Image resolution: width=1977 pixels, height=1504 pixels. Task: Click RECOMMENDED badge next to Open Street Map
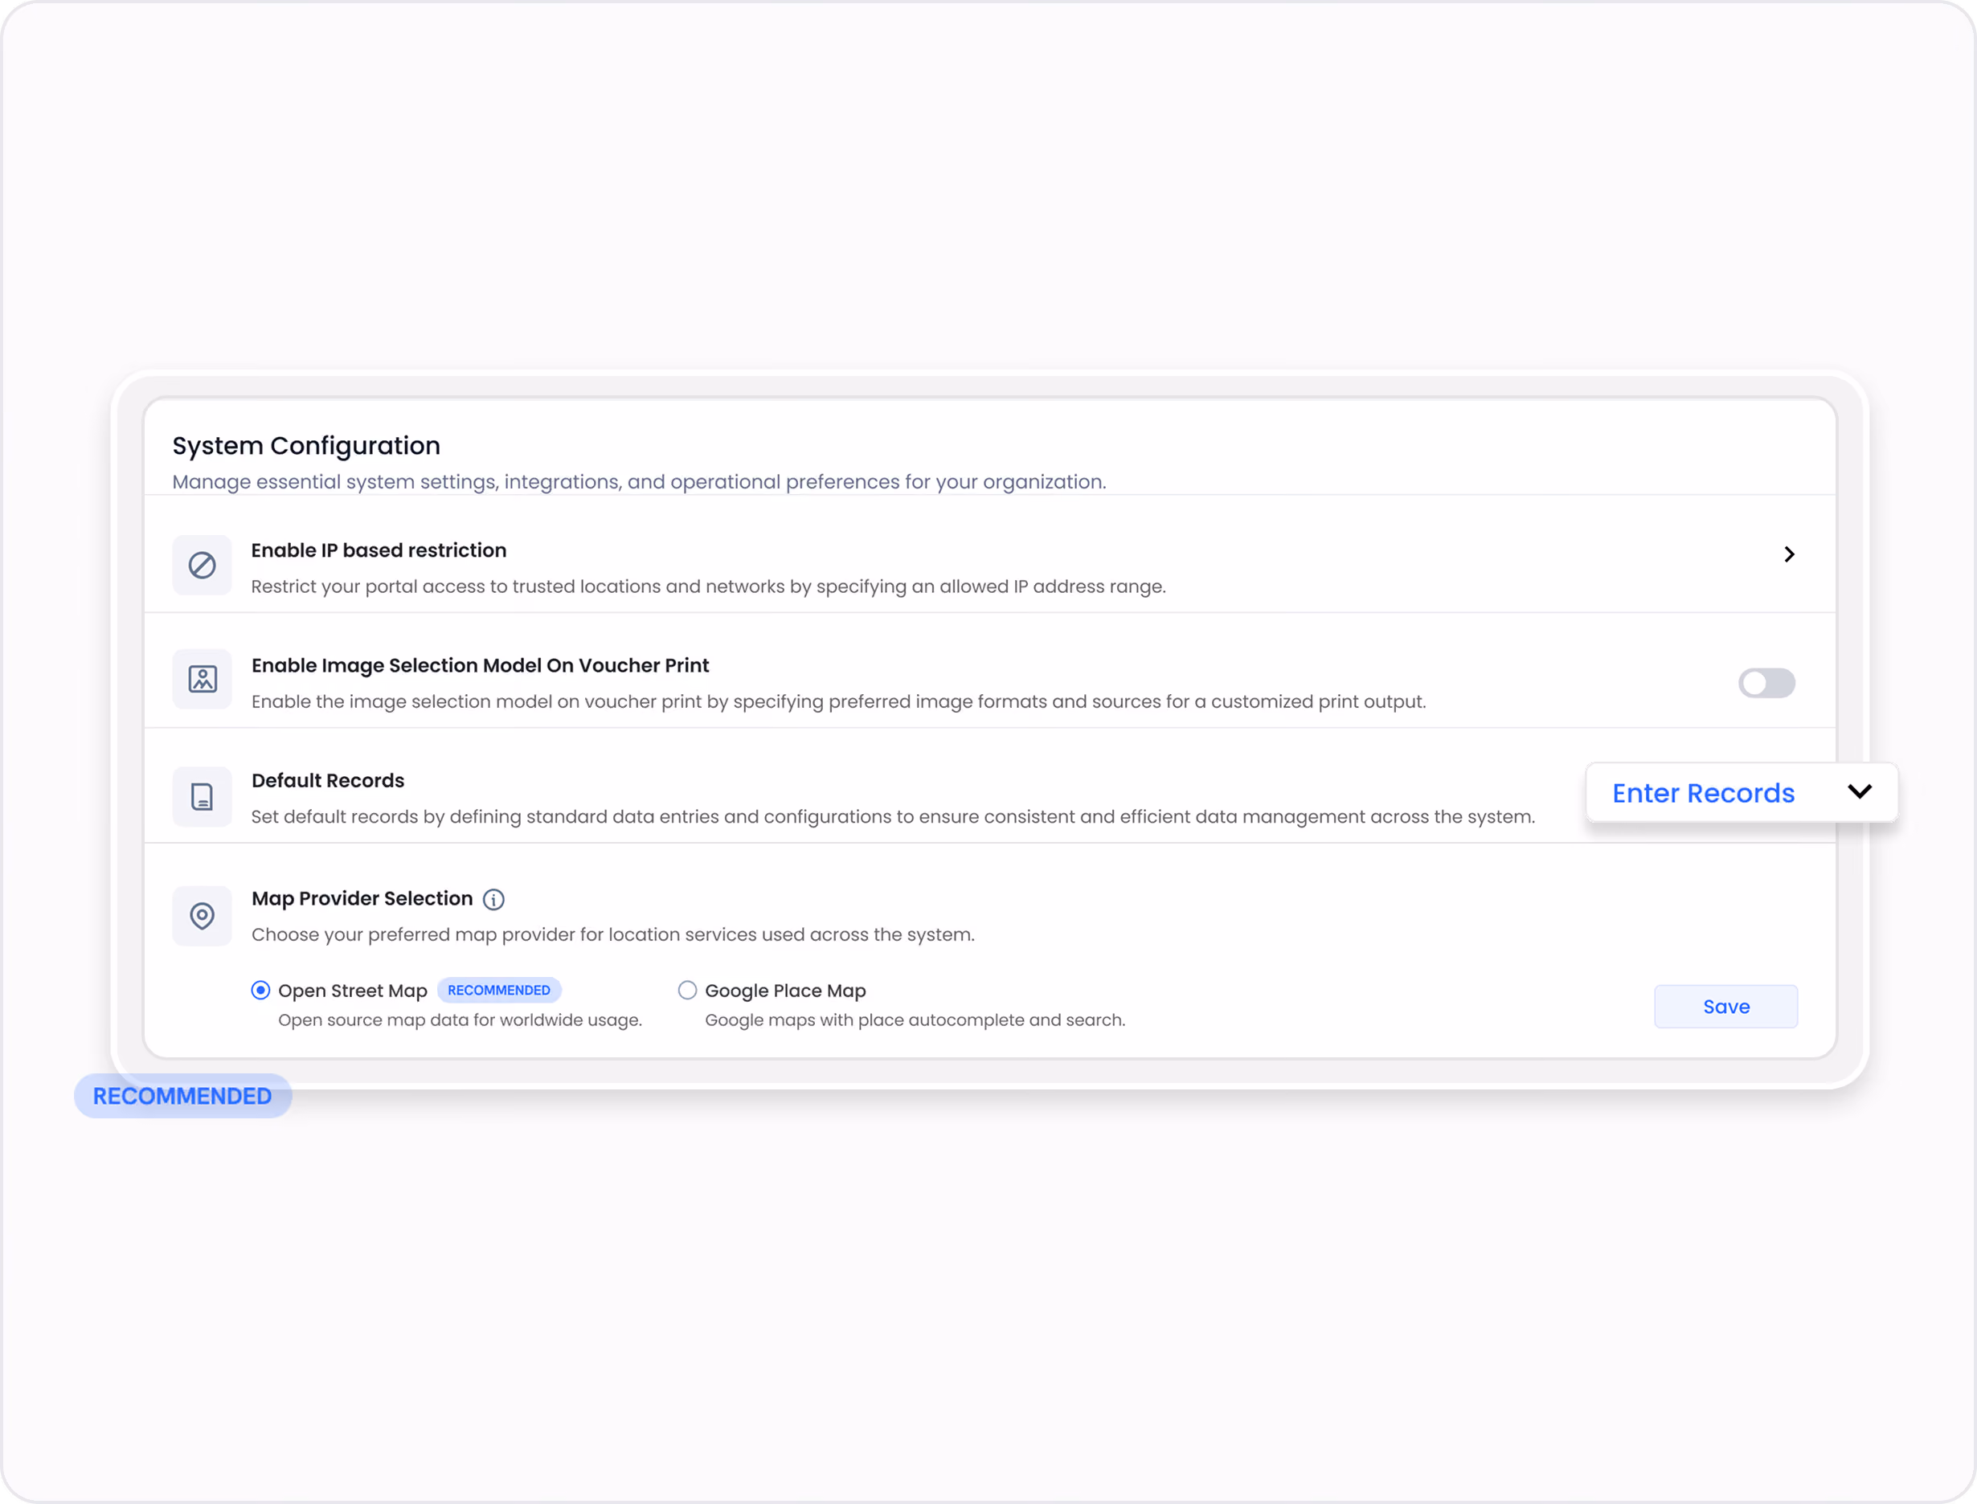pyautogui.click(x=499, y=990)
